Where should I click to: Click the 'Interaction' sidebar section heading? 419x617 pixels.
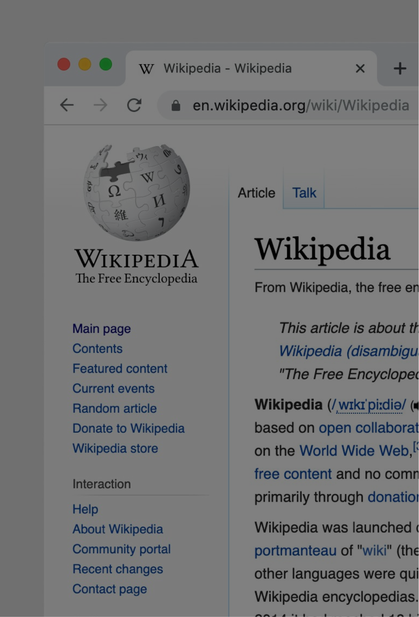[102, 484]
